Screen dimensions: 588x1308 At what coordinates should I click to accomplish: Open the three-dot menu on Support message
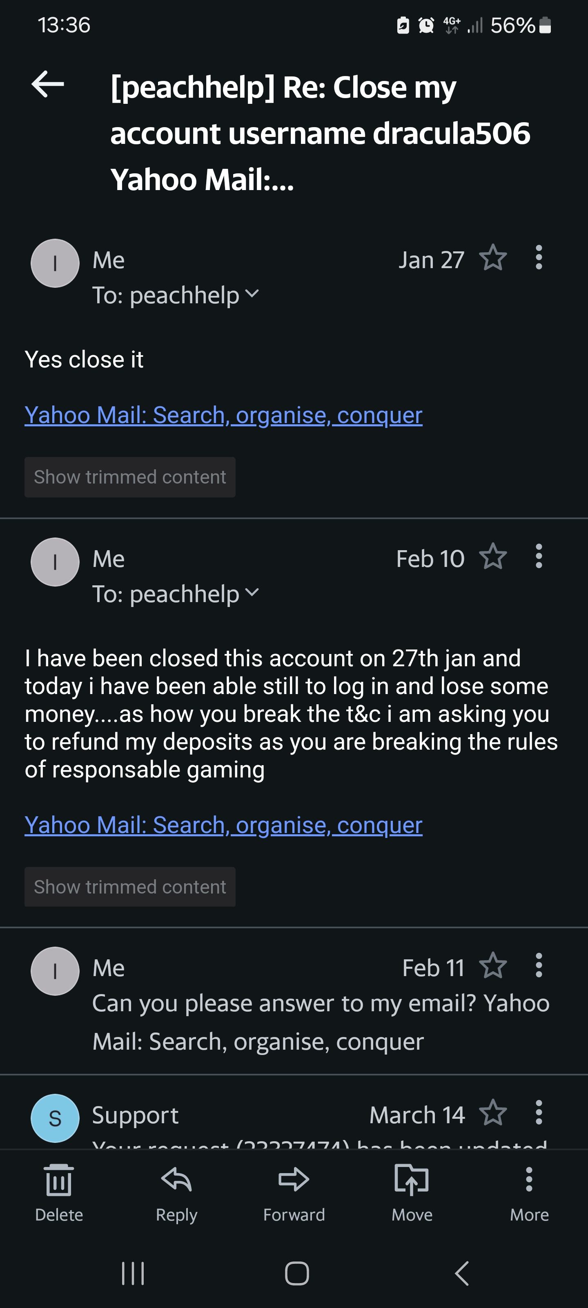pyautogui.click(x=539, y=1113)
